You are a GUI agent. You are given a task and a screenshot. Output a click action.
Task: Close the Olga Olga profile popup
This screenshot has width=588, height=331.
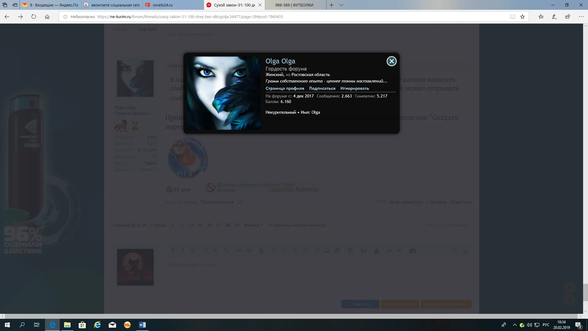pos(391,61)
